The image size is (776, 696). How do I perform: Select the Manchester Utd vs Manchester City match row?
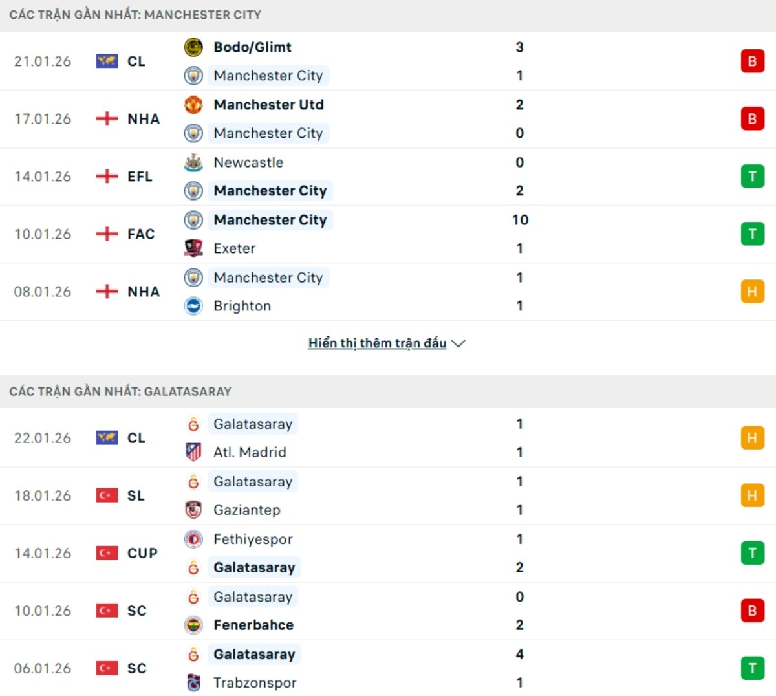388,119
